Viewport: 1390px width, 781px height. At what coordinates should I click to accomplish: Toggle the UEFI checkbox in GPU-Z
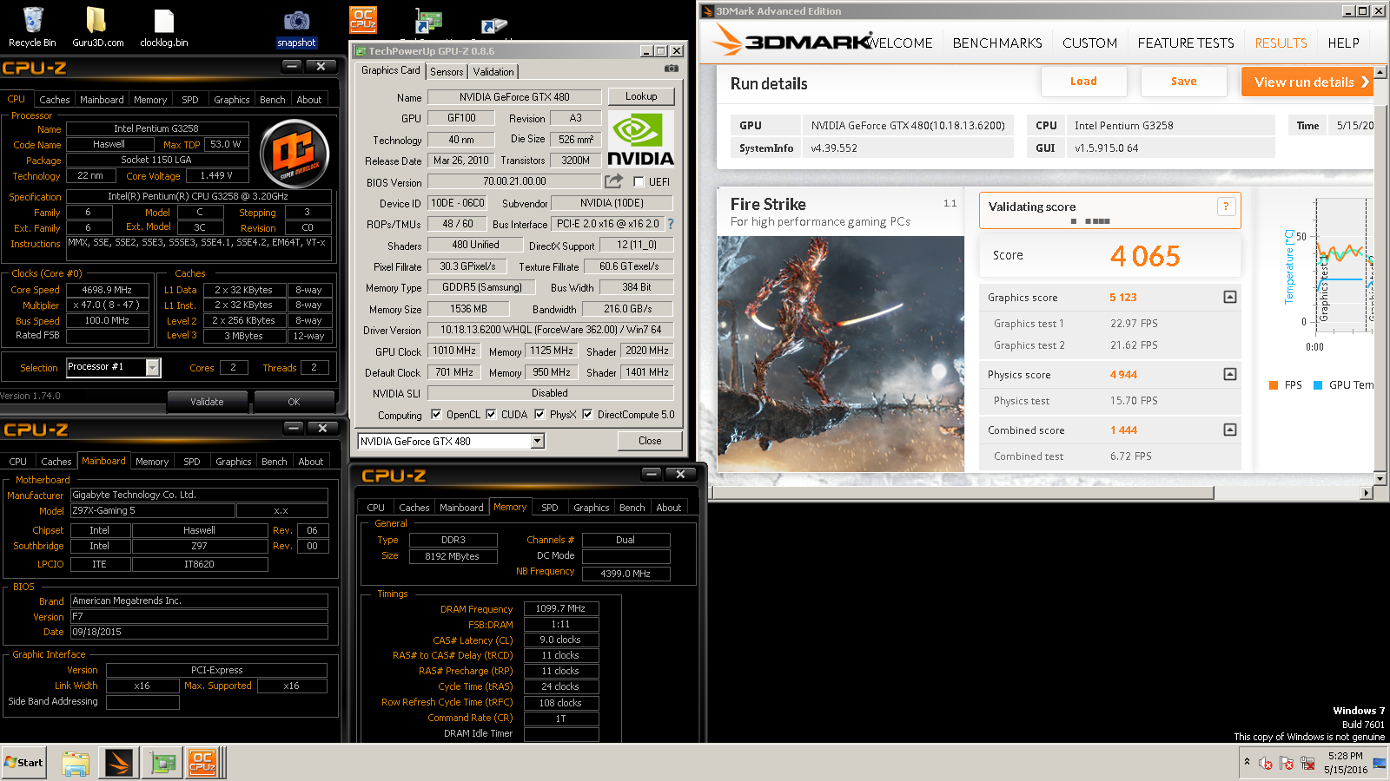[639, 182]
